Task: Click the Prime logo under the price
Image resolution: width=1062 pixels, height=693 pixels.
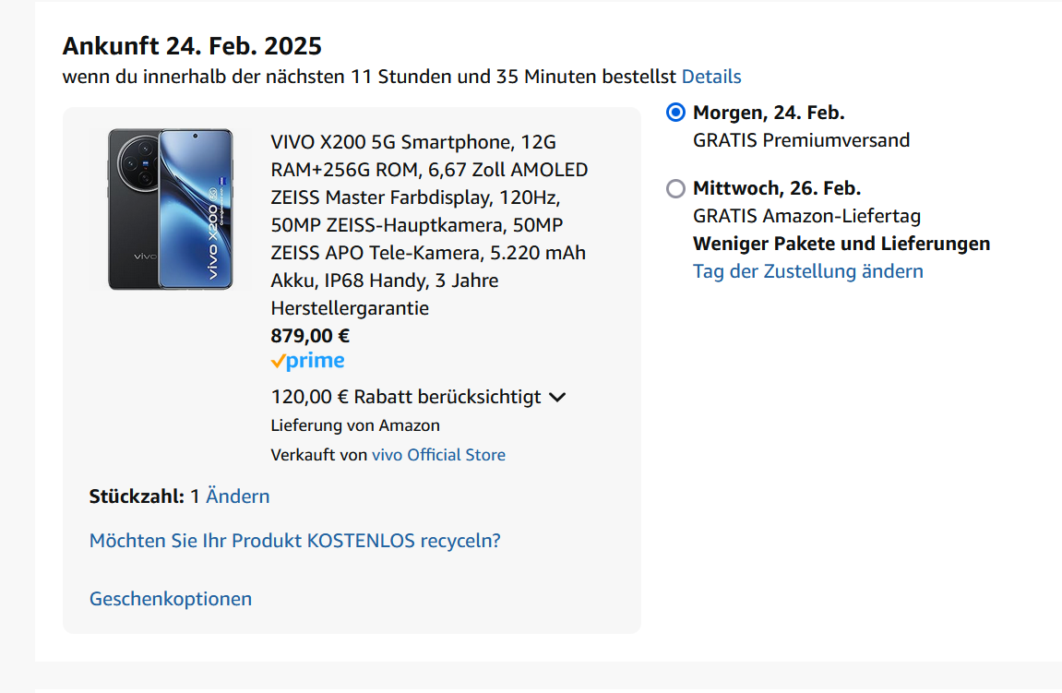Action: pyautogui.click(x=307, y=362)
